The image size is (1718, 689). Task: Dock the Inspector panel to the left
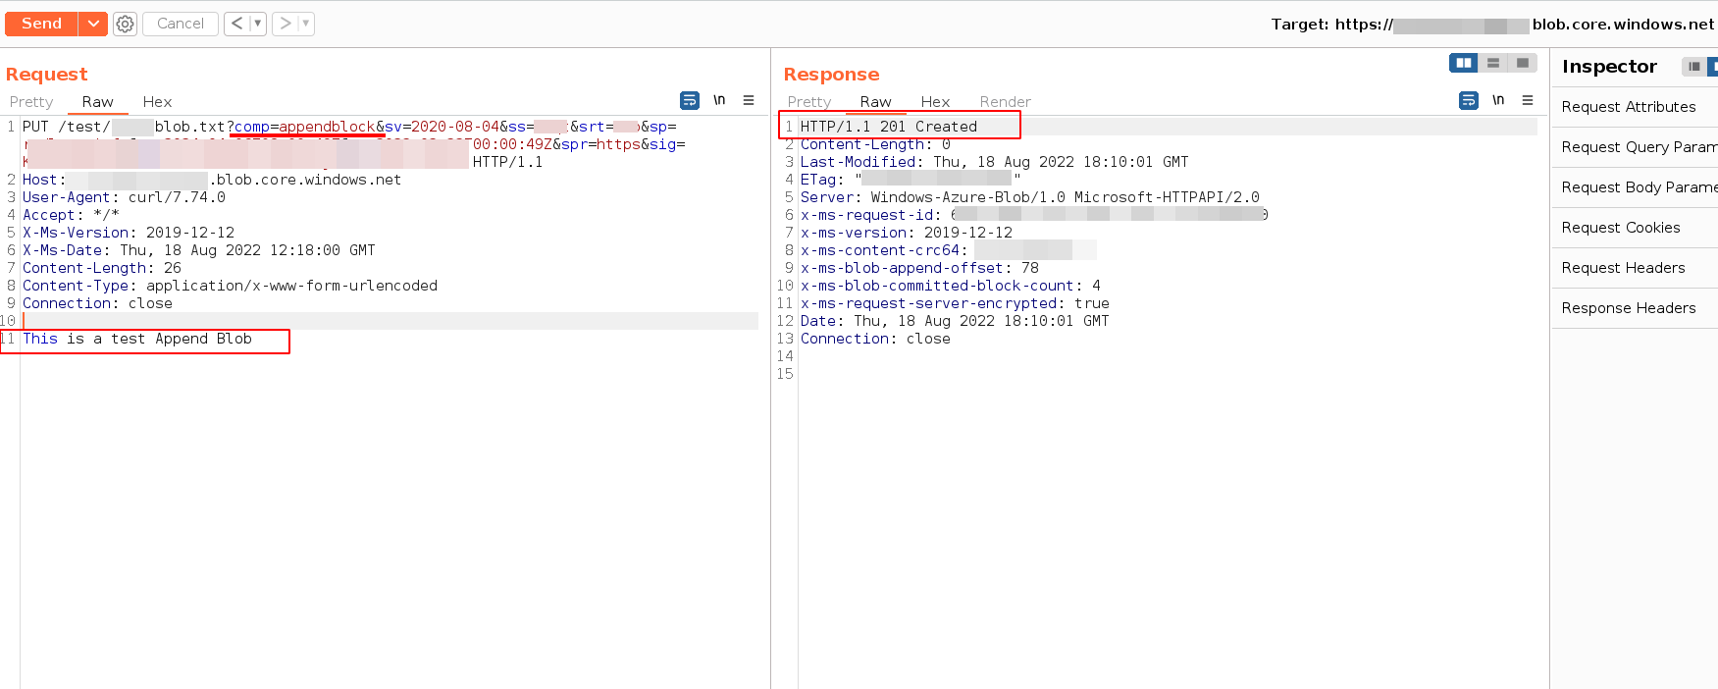[x=1694, y=67]
